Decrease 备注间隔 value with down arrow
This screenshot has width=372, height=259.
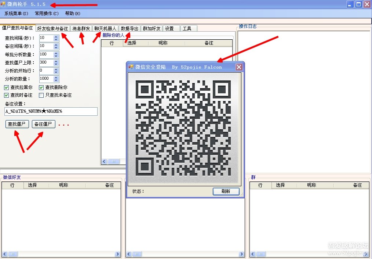point(56,47)
